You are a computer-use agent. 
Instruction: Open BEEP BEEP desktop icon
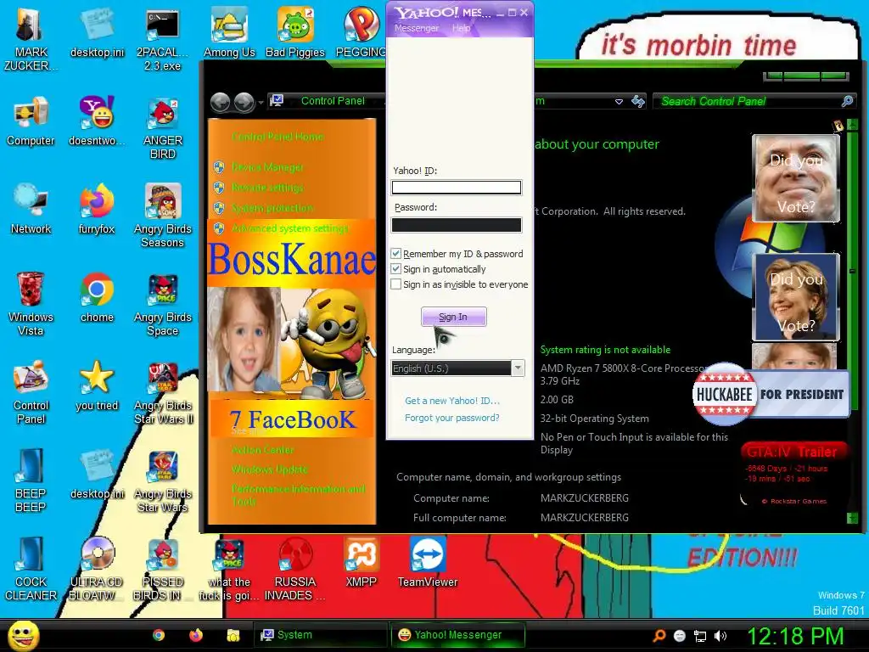pos(31,481)
